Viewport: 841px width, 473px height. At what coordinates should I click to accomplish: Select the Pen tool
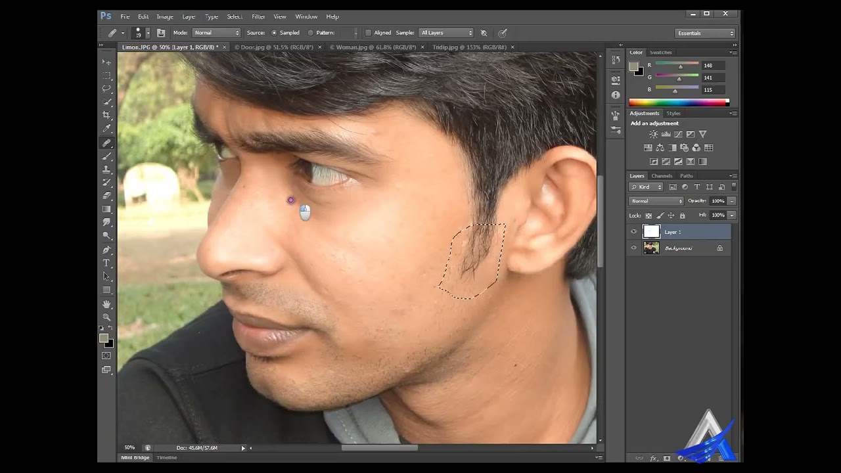(x=106, y=250)
